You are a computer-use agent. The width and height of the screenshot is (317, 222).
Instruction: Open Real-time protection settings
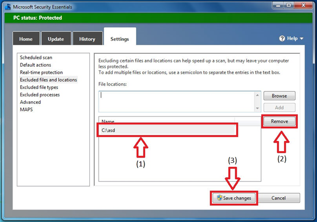click(x=41, y=73)
